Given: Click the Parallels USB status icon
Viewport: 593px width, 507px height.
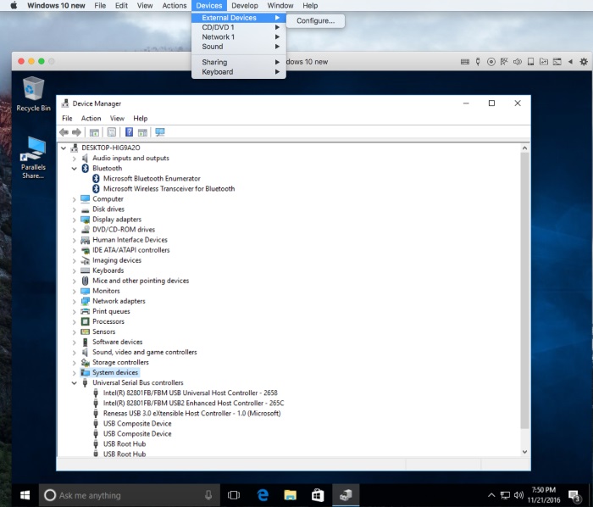Looking at the screenshot, I should [x=478, y=62].
